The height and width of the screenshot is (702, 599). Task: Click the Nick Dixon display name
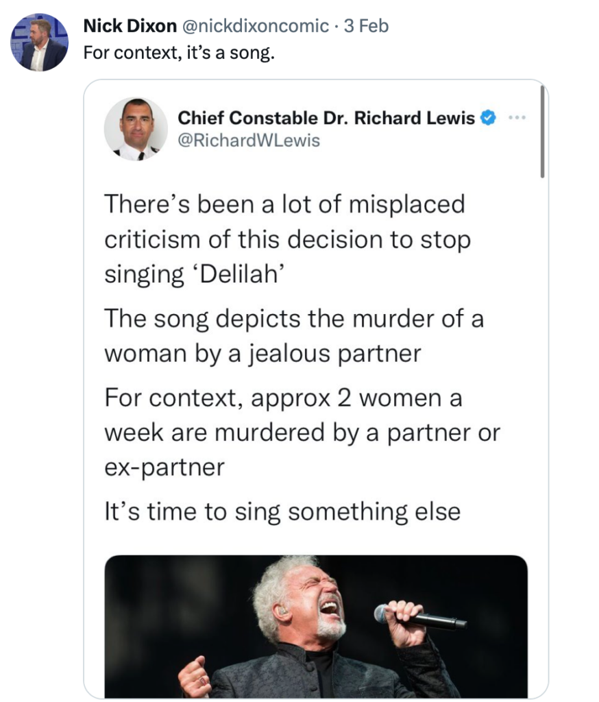130,26
